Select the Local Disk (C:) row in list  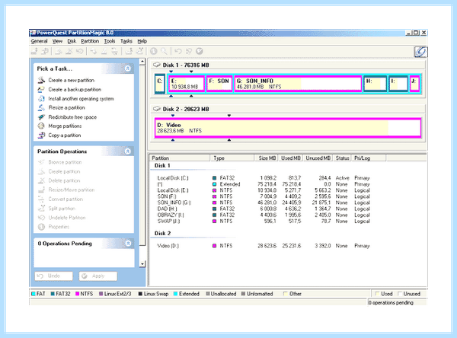pos(264,177)
